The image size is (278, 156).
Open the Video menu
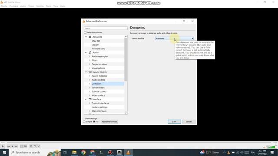[31, 6]
